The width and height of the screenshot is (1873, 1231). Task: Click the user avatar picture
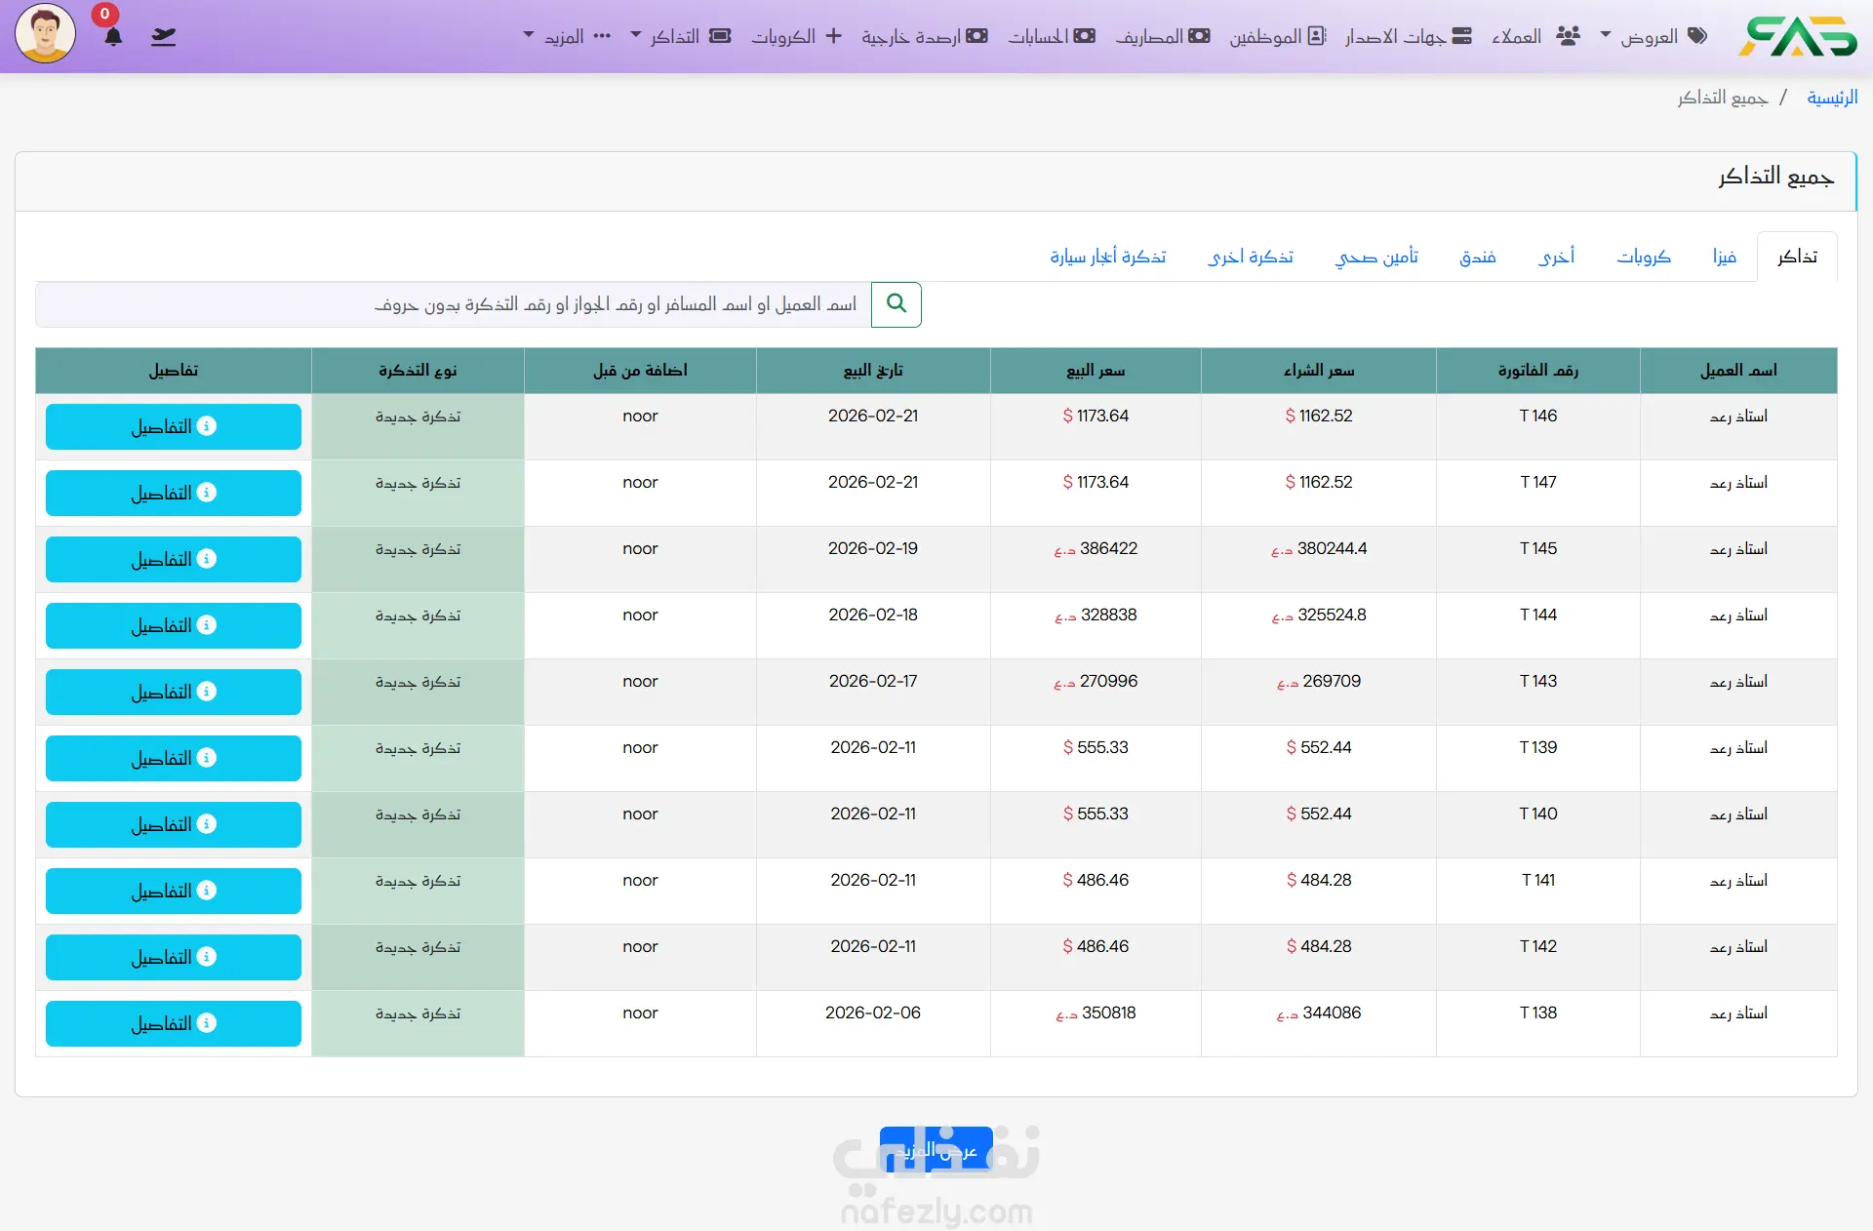click(45, 34)
